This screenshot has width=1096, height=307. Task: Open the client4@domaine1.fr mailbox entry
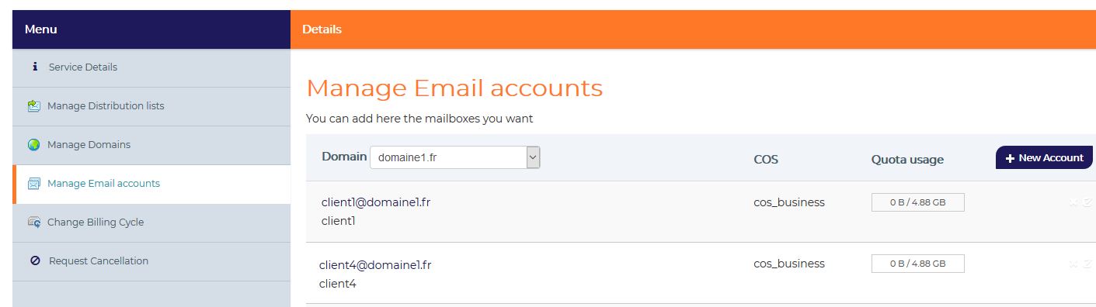point(375,265)
